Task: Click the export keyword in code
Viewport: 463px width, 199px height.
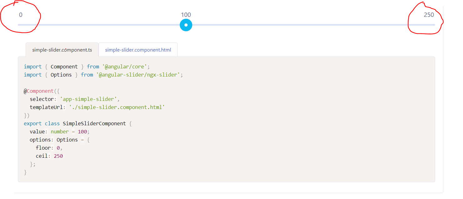Action: [x=33, y=123]
